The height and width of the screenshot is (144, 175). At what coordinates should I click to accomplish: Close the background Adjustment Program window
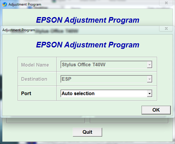pos(166,3)
